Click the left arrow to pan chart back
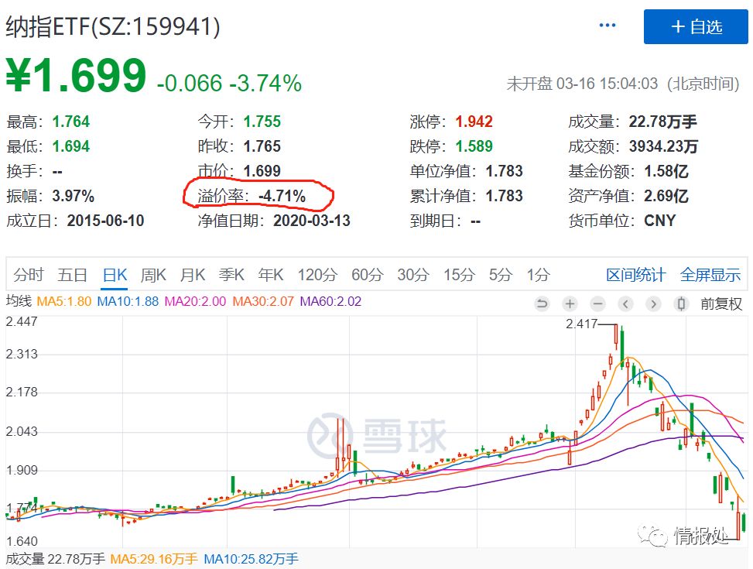The width and height of the screenshot is (753, 569). click(x=626, y=305)
